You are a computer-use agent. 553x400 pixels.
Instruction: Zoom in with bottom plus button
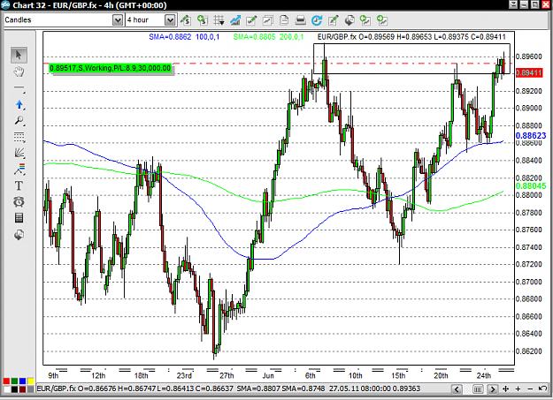518,389
